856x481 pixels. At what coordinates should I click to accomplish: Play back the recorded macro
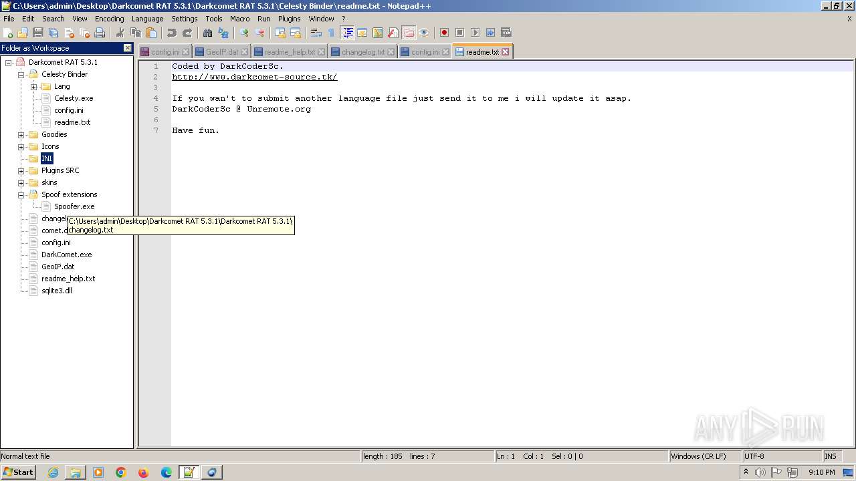tap(475, 33)
